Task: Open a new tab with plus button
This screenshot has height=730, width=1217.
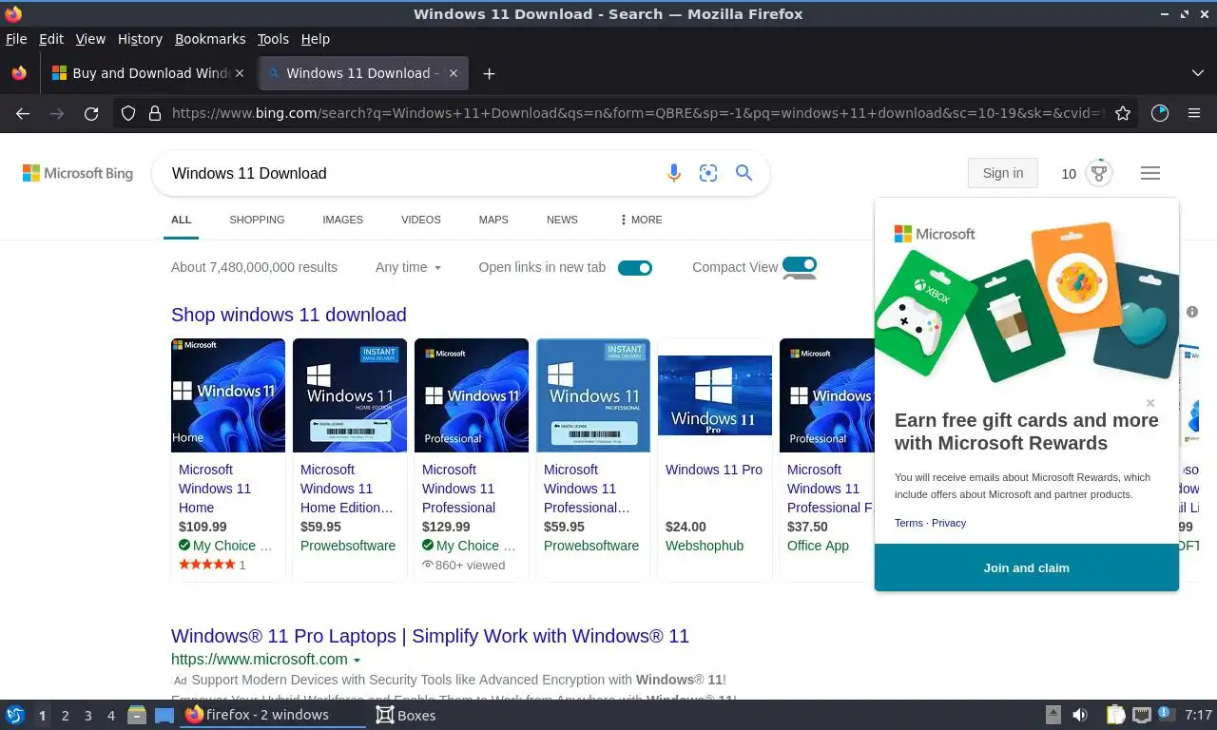Action: click(489, 73)
